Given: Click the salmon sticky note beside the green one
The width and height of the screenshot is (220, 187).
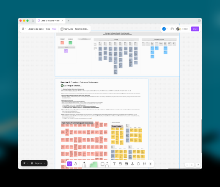Looking at the screenshot, I should tap(62, 42).
